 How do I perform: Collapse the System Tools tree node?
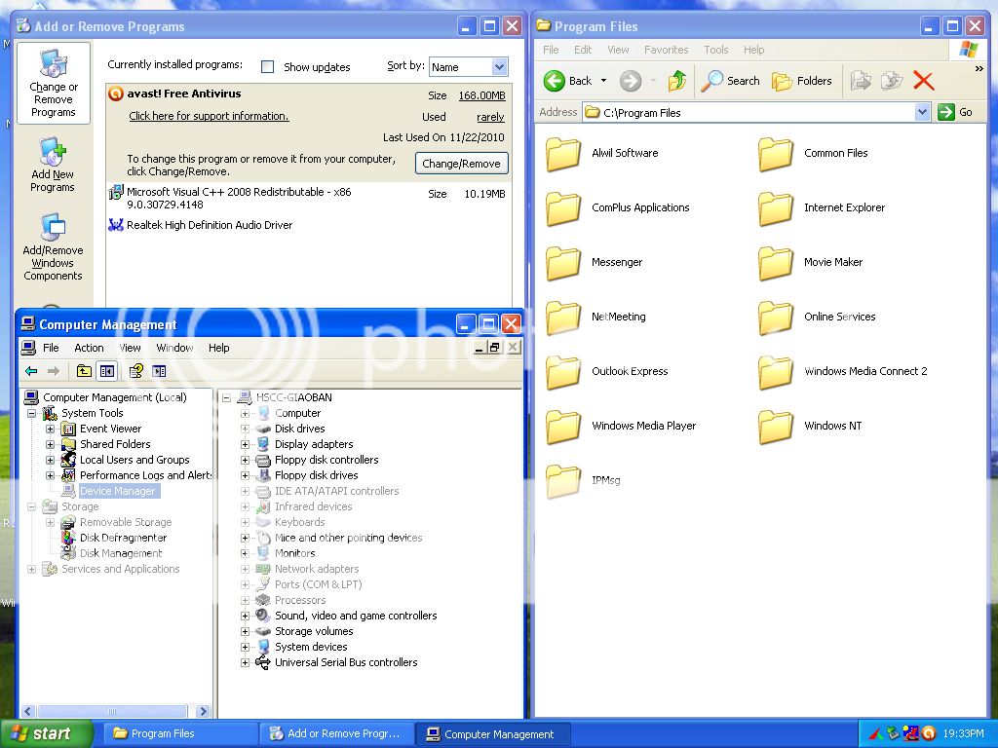click(31, 413)
